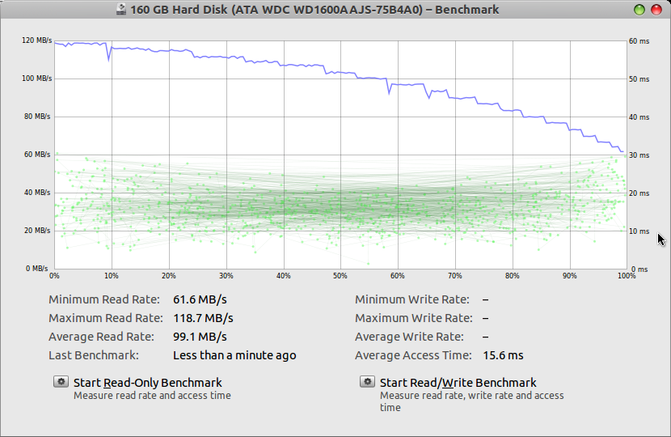Click the 100% marker on the horizontal axis
Viewport: 671px width, 437px height.
tap(626, 276)
